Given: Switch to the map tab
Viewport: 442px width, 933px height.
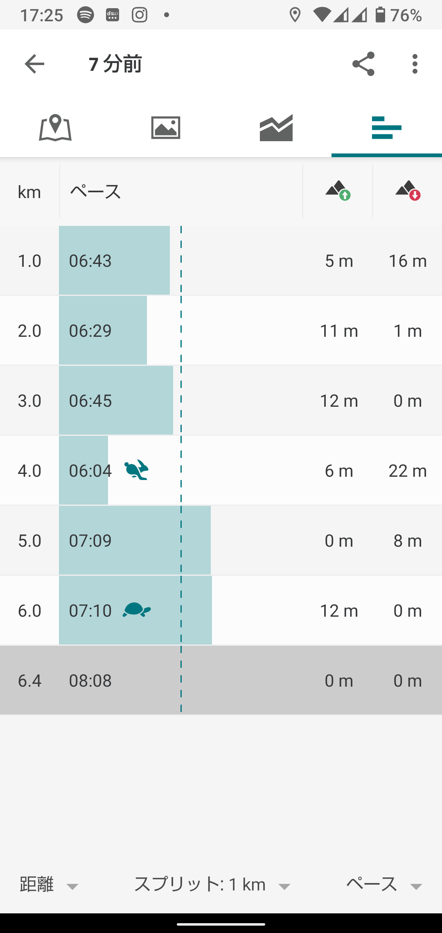Looking at the screenshot, I should [x=55, y=128].
